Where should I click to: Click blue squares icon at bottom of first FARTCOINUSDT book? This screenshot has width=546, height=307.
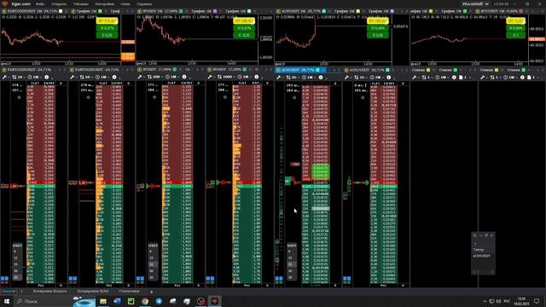pyautogui.click(x=4, y=279)
